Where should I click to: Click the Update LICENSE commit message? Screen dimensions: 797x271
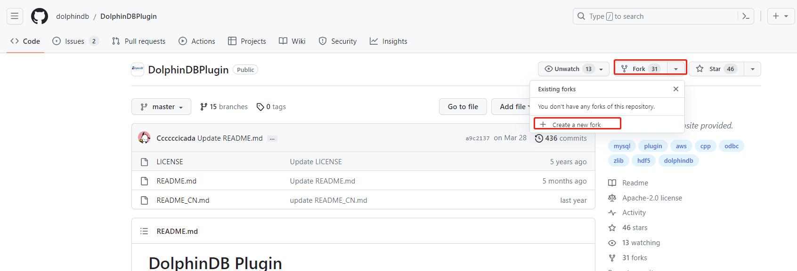pyautogui.click(x=316, y=161)
